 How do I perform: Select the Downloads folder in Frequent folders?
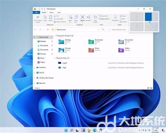click(x=96, y=42)
